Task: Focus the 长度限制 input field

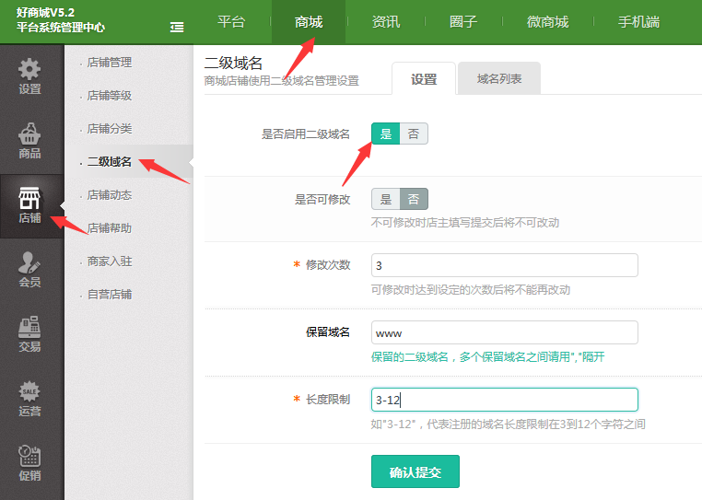Action: 505,400
